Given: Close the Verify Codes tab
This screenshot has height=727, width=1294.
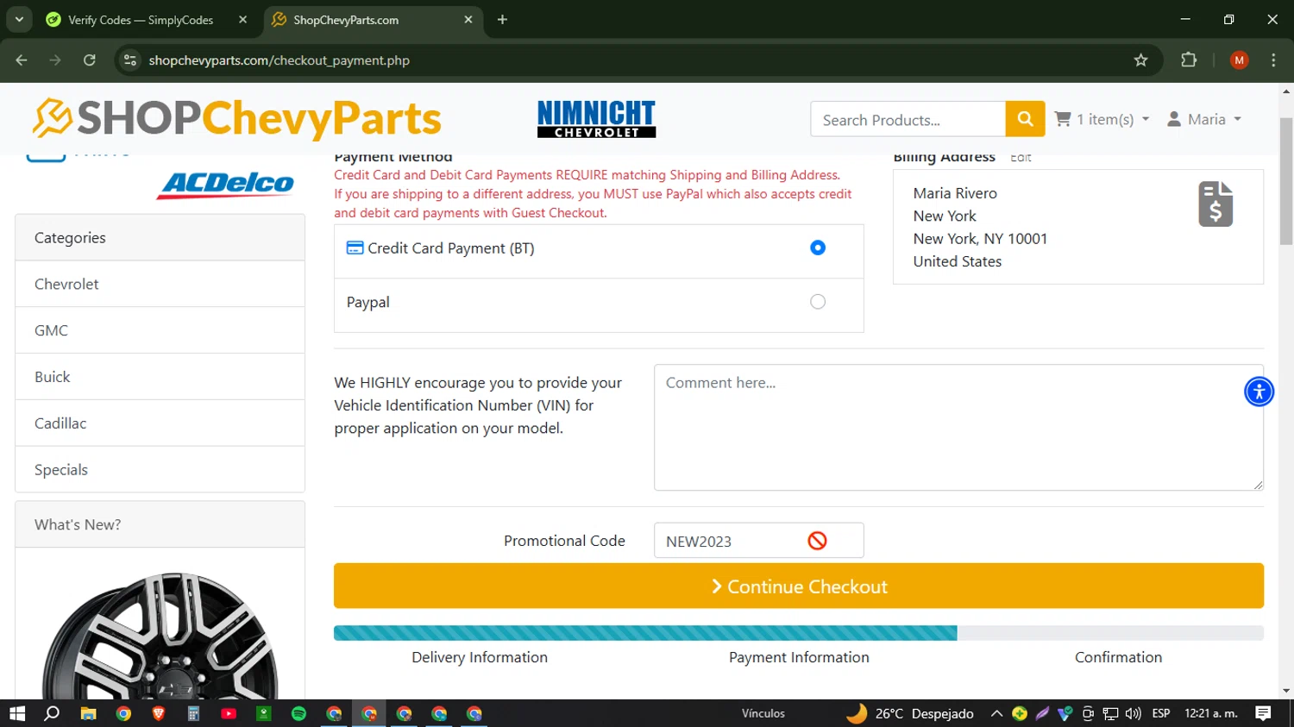Looking at the screenshot, I should click(x=242, y=20).
